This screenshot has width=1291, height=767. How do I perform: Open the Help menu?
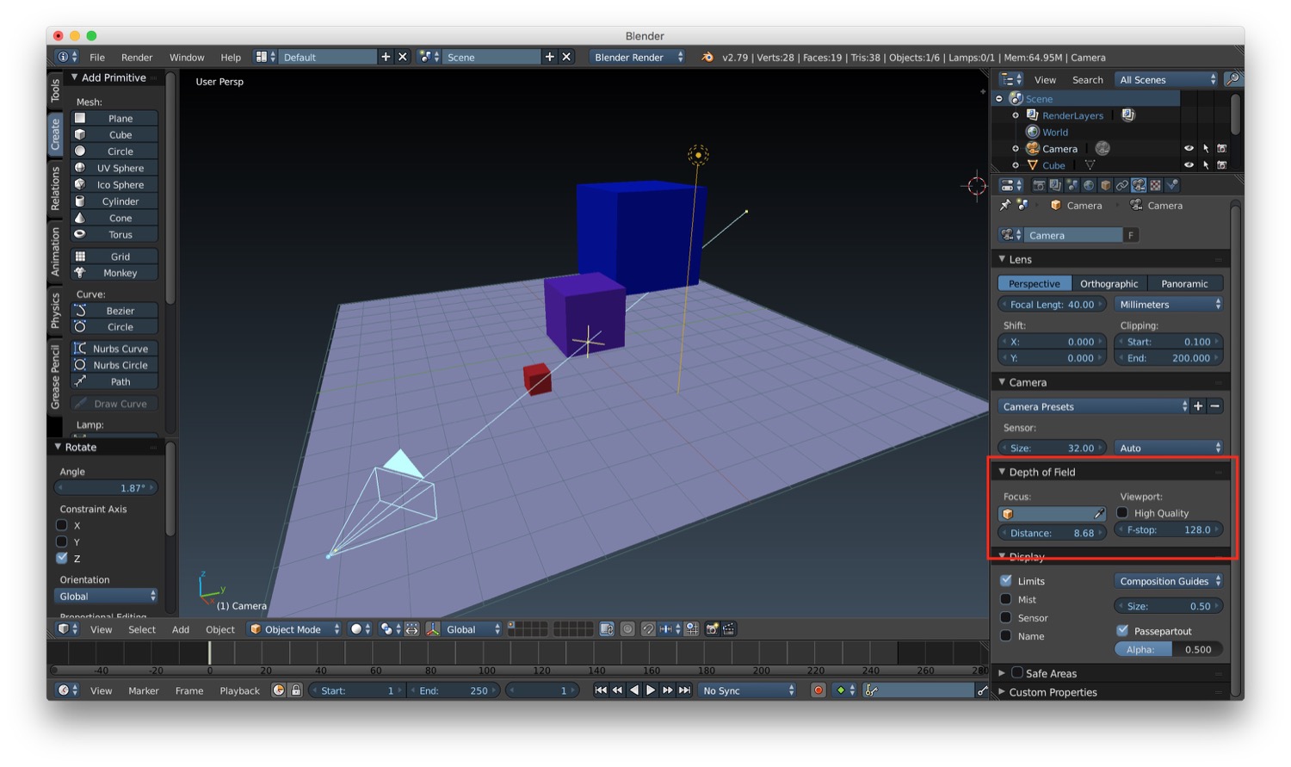231,57
